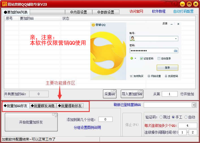Minimize the main application window
The height and width of the screenshot is (143, 200).
pos(182,4)
